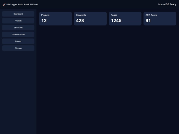Click the Keywords stat card showing 428
The width and height of the screenshot is (179, 134).
click(x=90, y=19)
